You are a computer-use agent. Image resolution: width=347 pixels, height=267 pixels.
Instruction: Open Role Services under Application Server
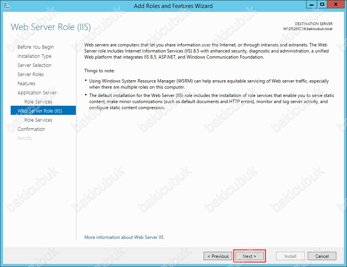38,102
